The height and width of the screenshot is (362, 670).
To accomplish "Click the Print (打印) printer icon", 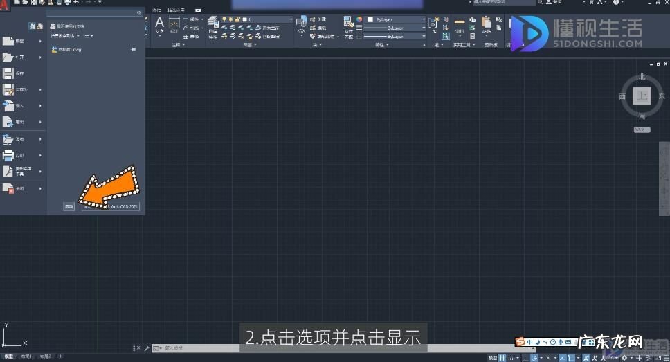I will pyautogui.click(x=8, y=154).
